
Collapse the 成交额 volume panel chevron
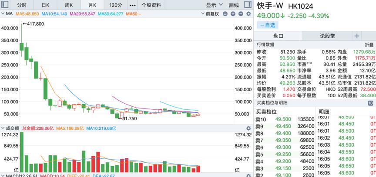pos(3,128)
